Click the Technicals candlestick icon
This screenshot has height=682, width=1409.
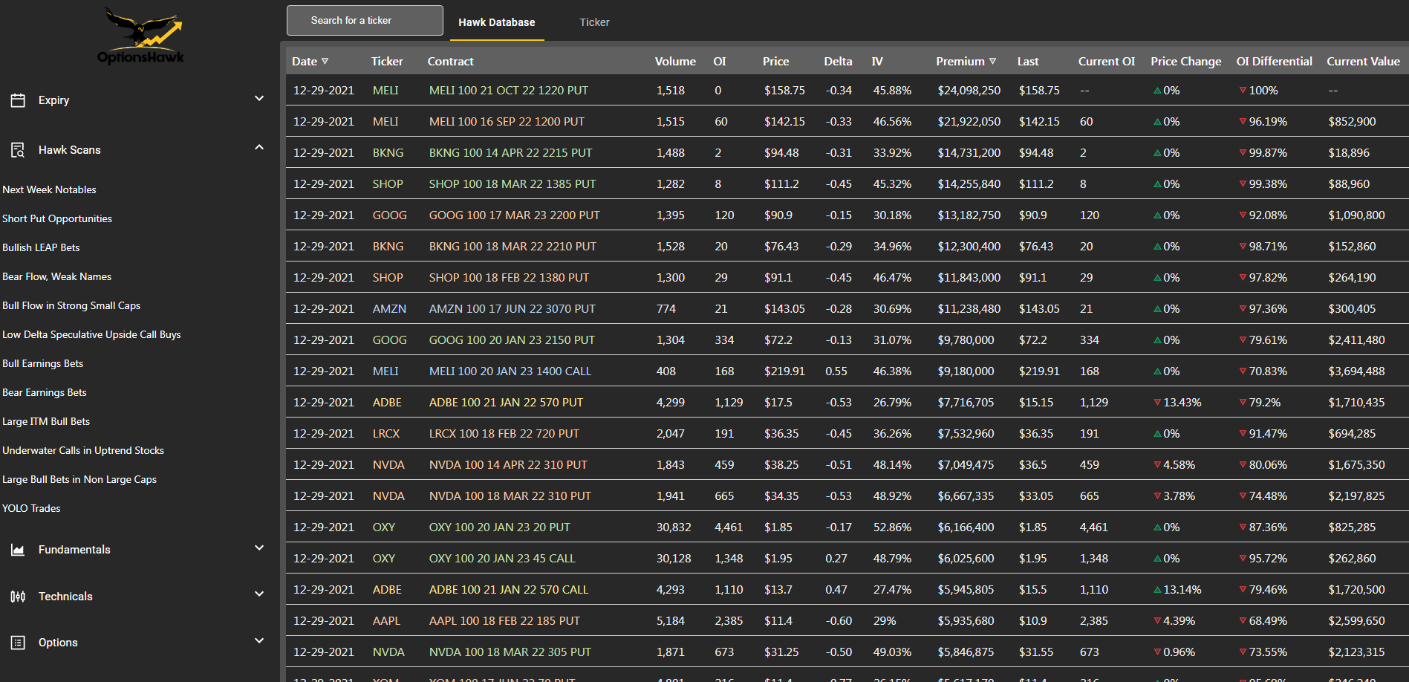coord(18,597)
